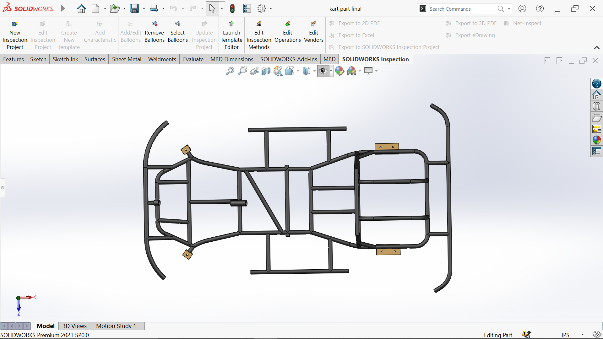Select Zoom to Area tool
This screenshot has height=339, width=603.
[242, 71]
